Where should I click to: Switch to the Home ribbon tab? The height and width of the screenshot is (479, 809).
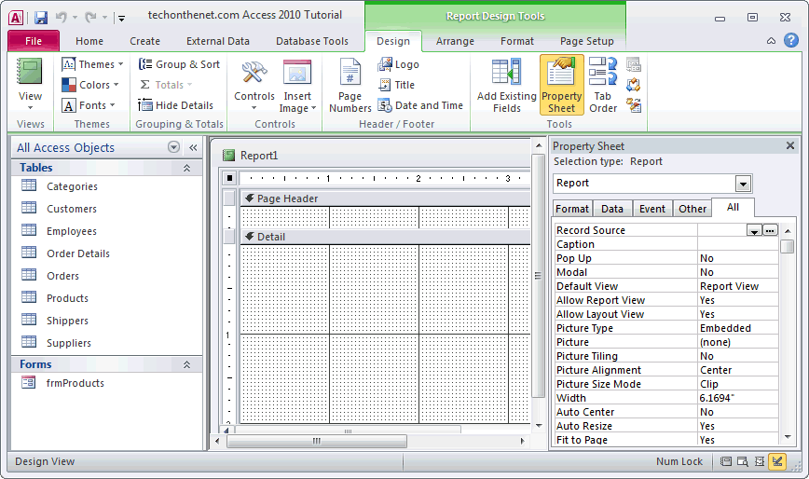coord(89,41)
